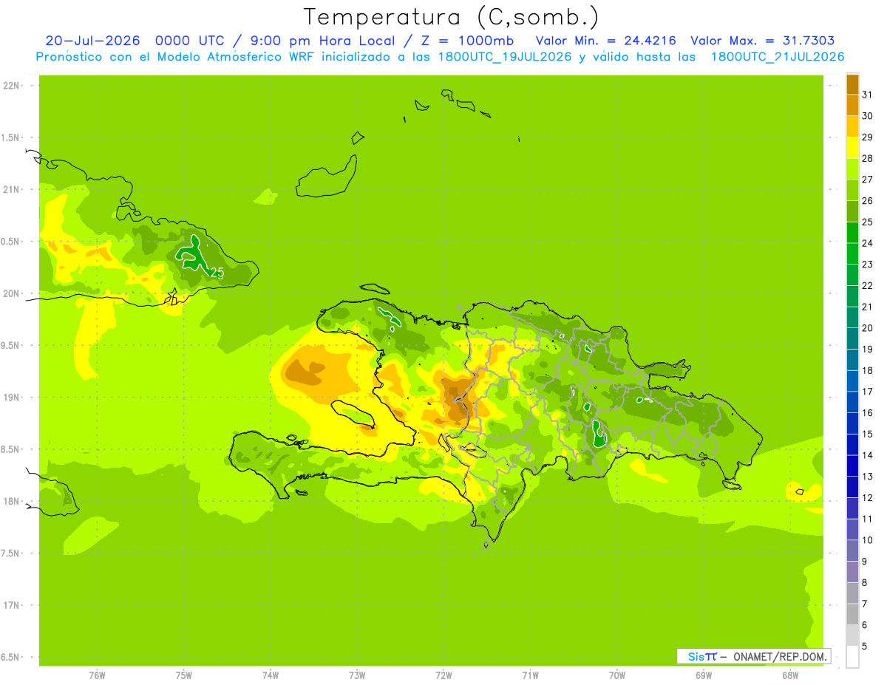Click the brown swatch above 31 on colorbar
This screenshot has height=685, width=887.
[852, 84]
